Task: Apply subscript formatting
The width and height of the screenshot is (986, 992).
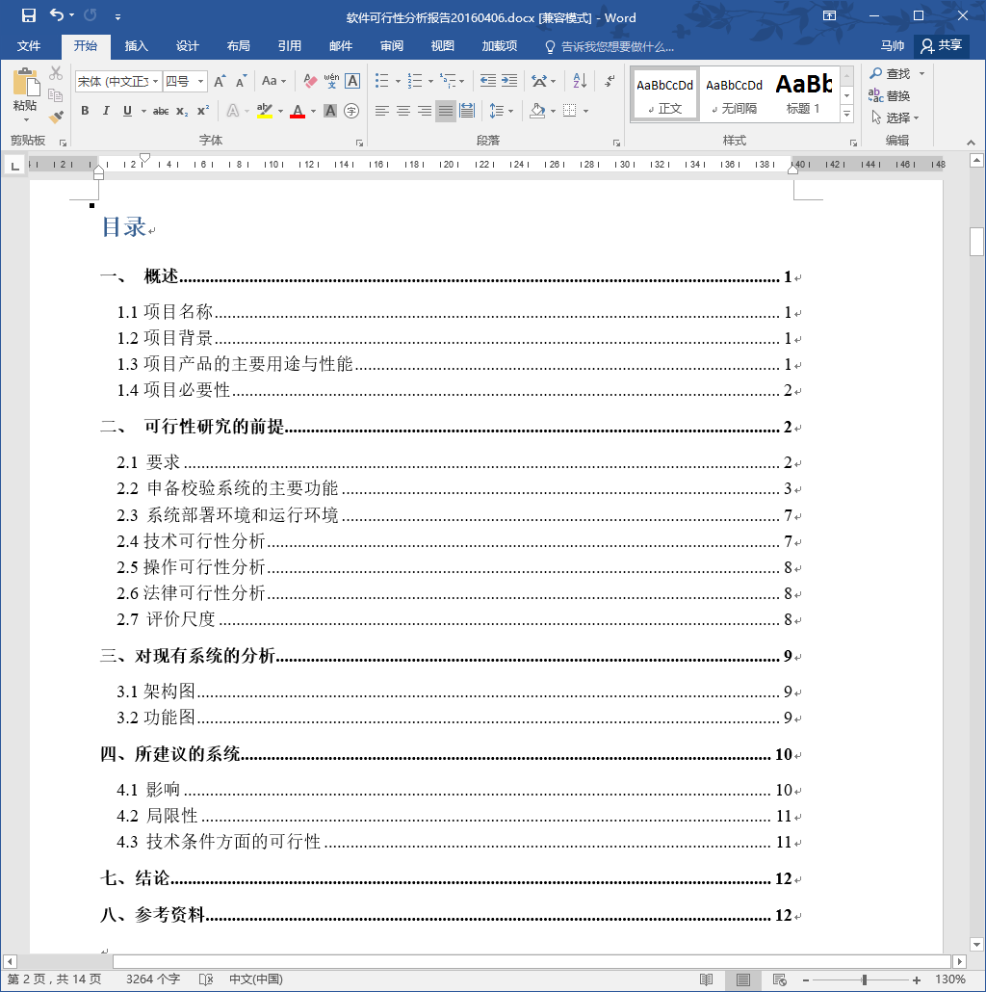Action: (182, 112)
